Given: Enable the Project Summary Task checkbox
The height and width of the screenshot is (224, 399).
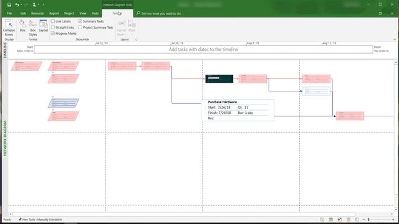Looking at the screenshot, I should click(80, 27).
